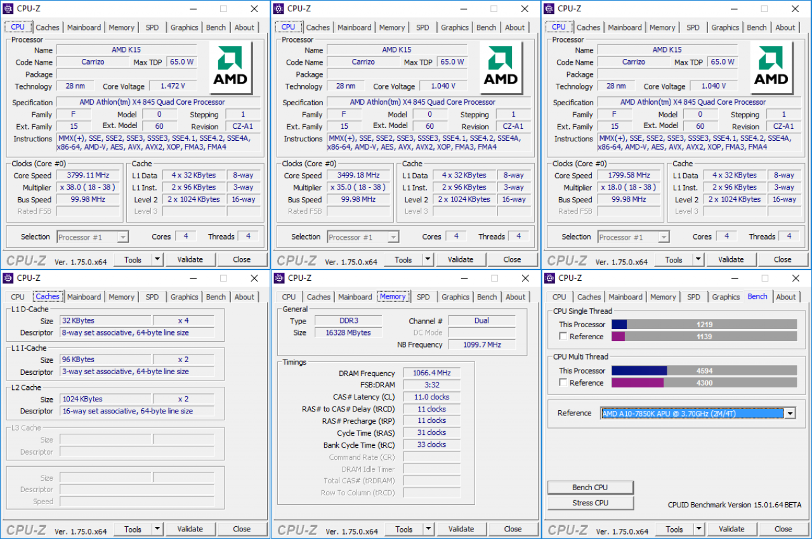Open Tools dropdown arrow in 3499.18 MHz window
This screenshot has width=812, height=539.
pyautogui.click(x=428, y=259)
